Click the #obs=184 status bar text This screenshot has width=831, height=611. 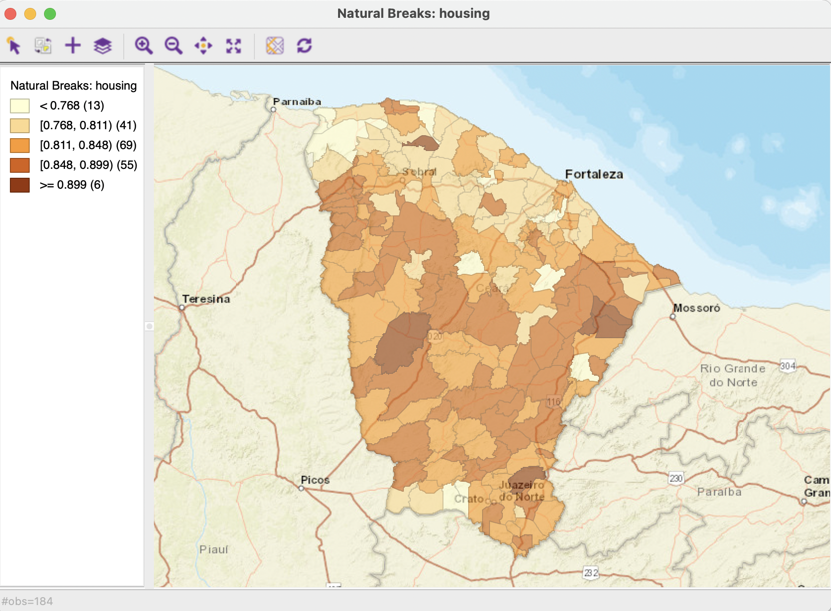(x=27, y=601)
